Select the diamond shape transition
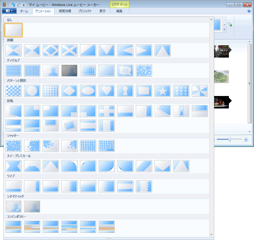The width and height of the screenshot is (254, 240). pos(69,91)
